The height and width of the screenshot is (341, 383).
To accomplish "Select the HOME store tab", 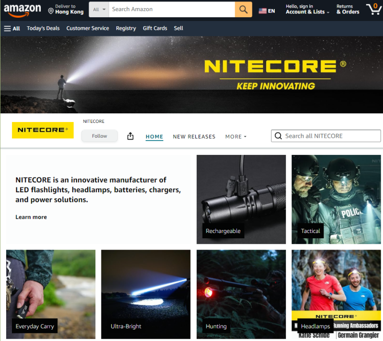I will [x=154, y=137].
